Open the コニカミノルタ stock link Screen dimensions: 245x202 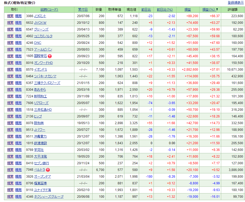pyautogui.click(x=43, y=36)
